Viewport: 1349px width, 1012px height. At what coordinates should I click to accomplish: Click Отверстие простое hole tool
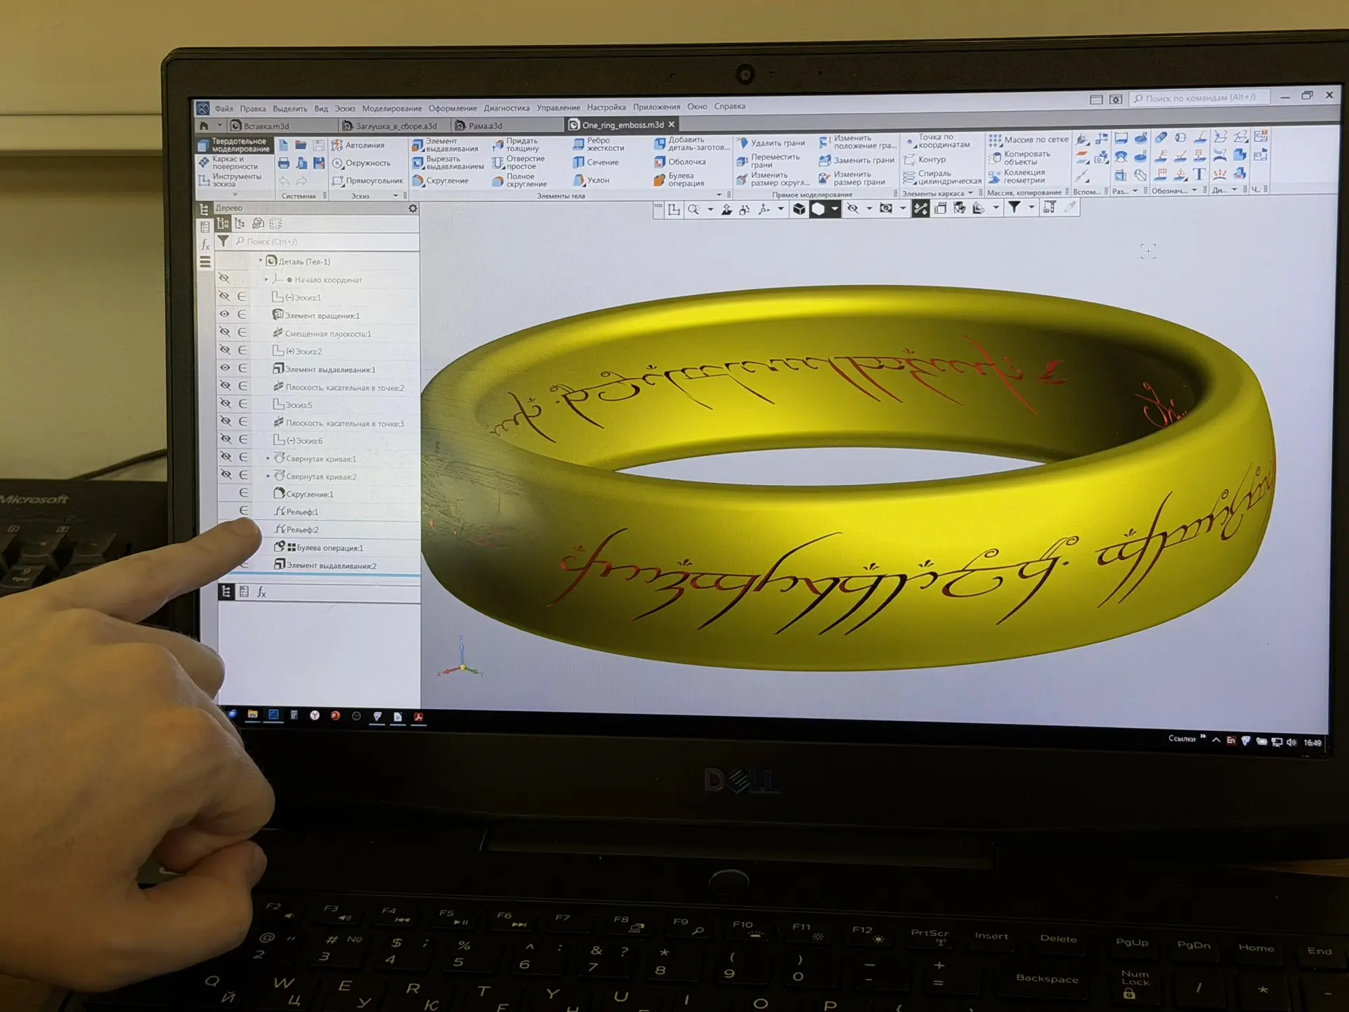click(519, 162)
